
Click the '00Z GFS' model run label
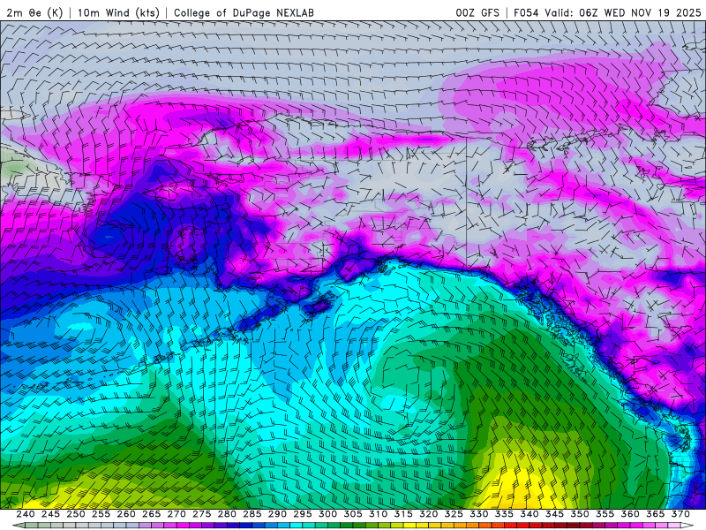pos(477,12)
